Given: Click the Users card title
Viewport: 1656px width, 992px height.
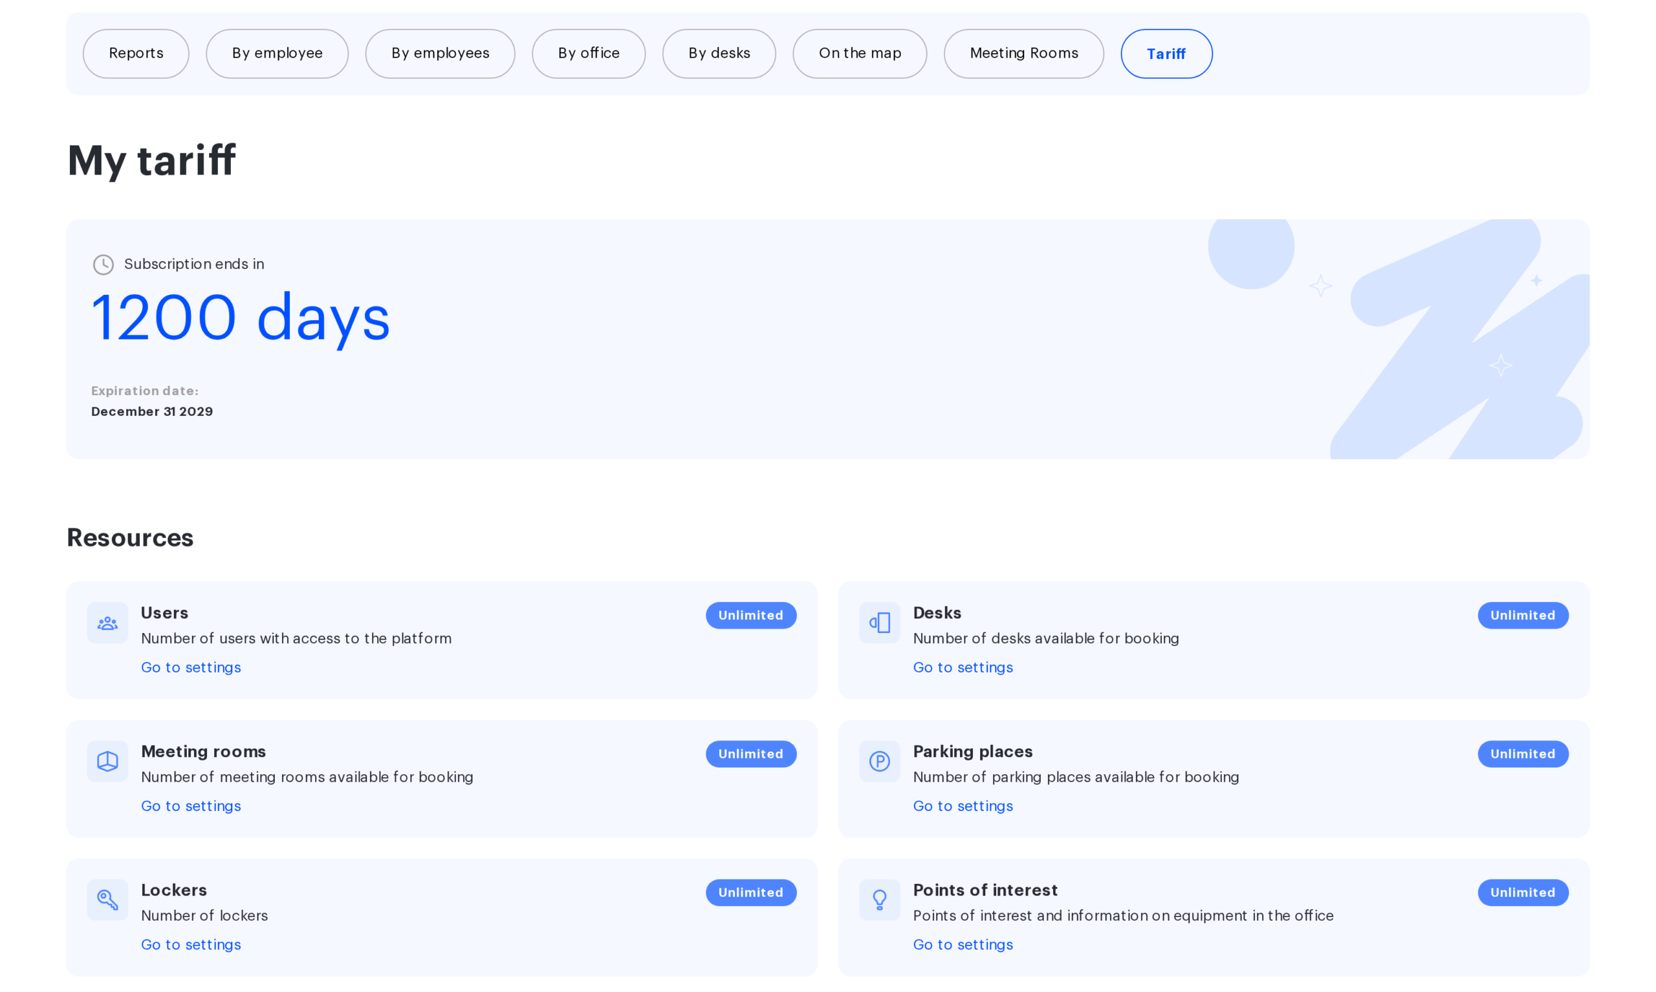Looking at the screenshot, I should [164, 612].
